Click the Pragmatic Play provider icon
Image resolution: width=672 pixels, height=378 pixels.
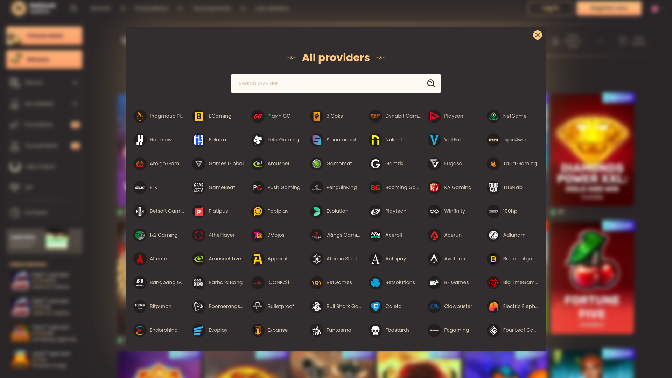140,116
